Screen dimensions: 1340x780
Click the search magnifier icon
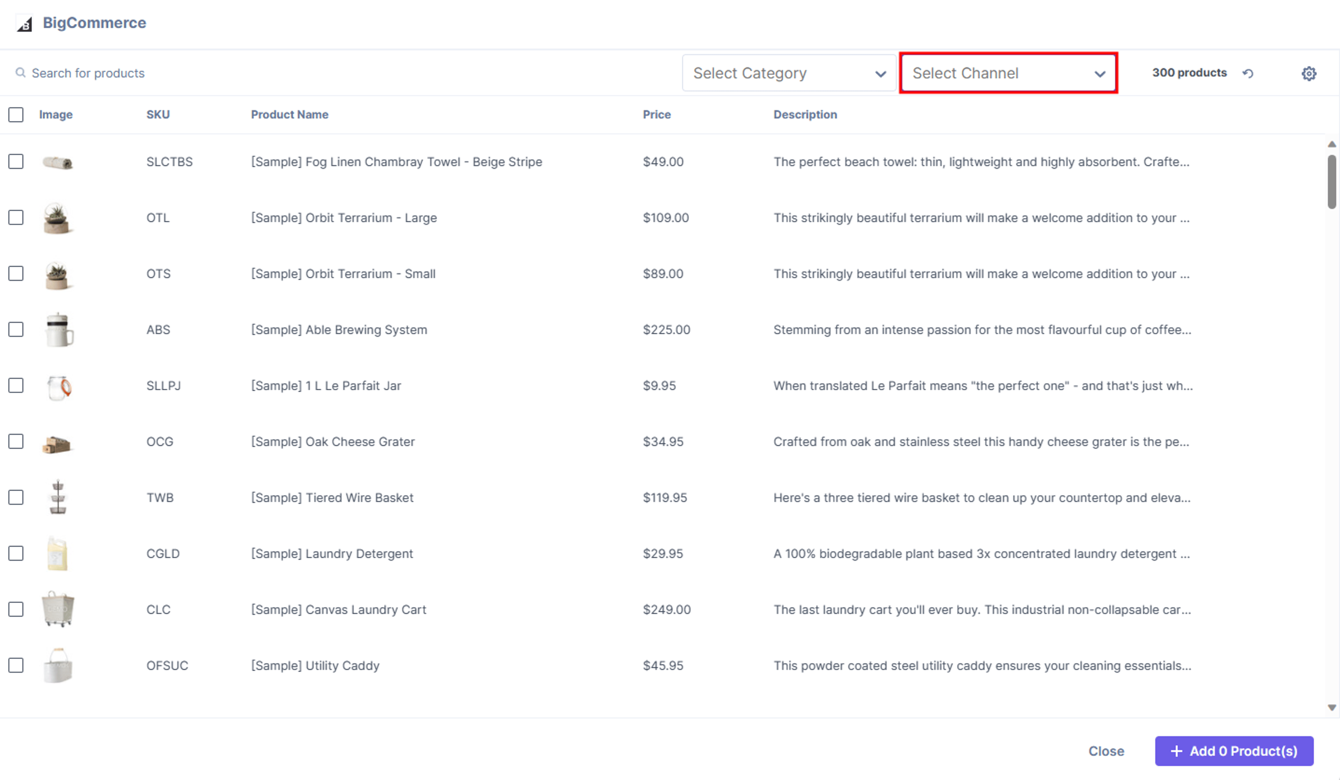click(x=20, y=72)
